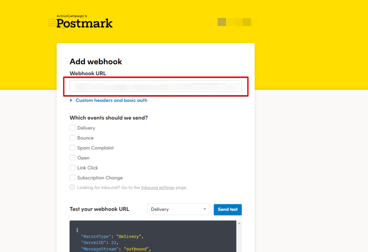Open Custom headers and basic auth link
The width and height of the screenshot is (368, 252).
click(x=111, y=101)
